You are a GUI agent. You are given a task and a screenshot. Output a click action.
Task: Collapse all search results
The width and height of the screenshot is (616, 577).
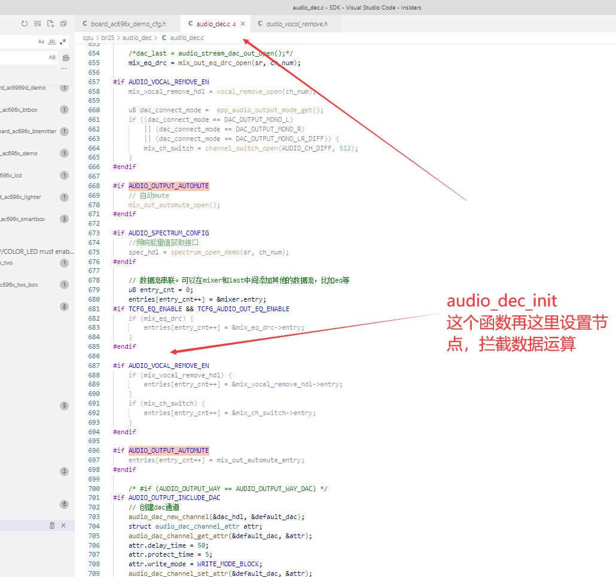63,23
